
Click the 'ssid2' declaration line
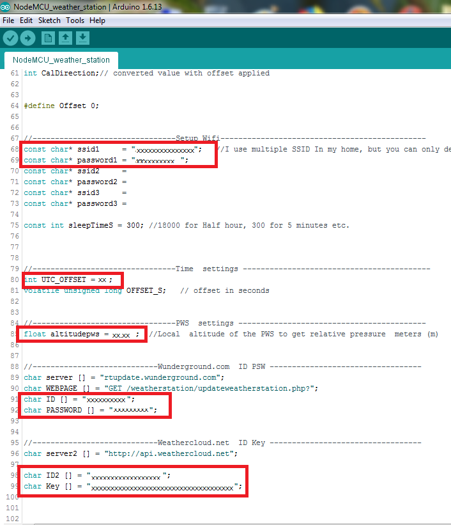[x=75, y=171]
